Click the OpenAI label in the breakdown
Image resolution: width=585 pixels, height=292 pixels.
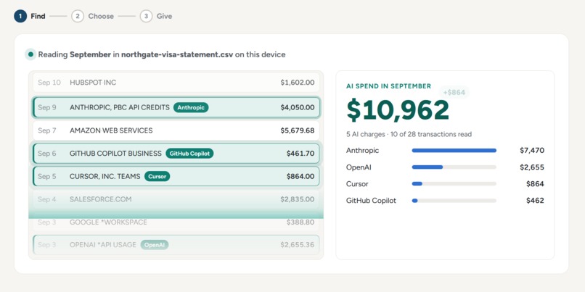tap(359, 167)
